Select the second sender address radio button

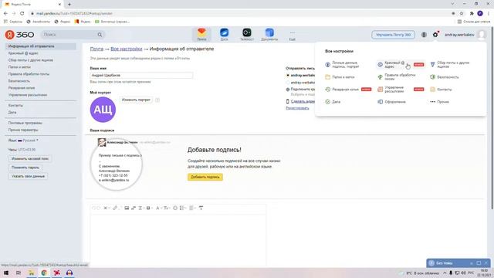[288, 83]
